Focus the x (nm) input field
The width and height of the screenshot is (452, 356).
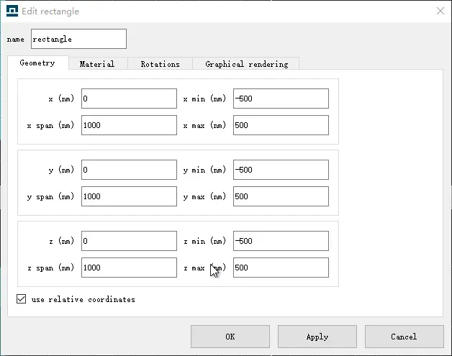pyautogui.click(x=129, y=99)
